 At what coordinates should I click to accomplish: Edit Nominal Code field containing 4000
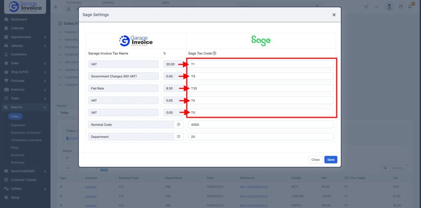(x=261, y=124)
